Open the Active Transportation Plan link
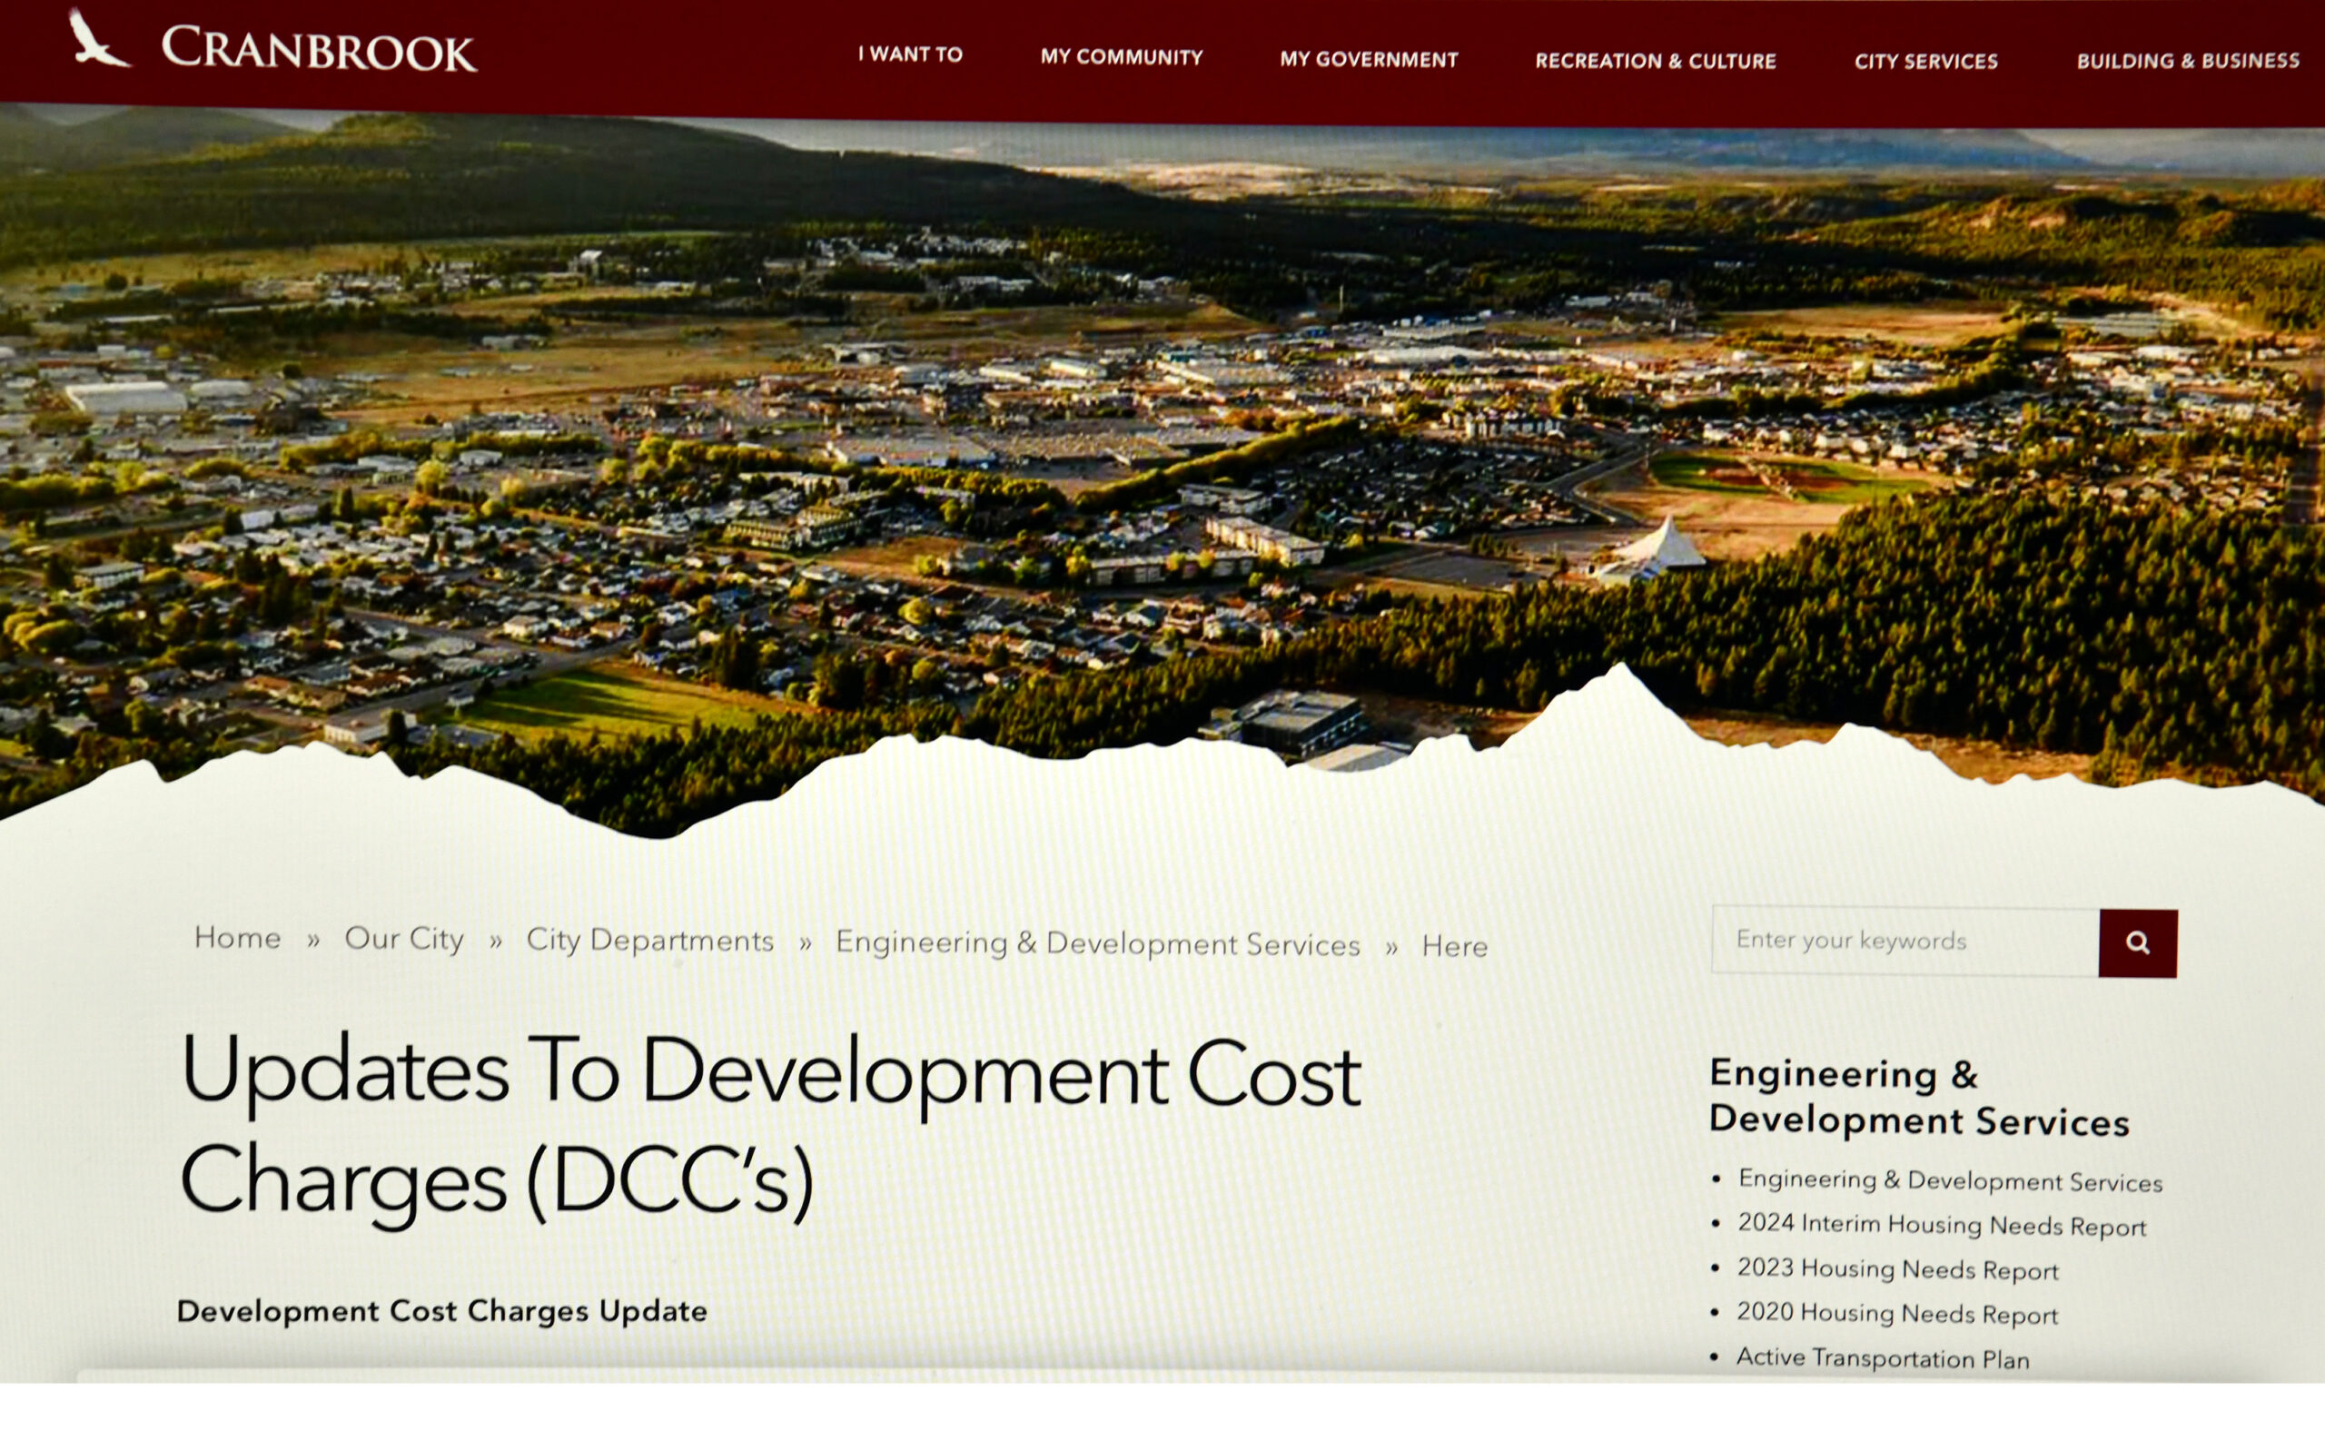The width and height of the screenshot is (2325, 1450). [x=1882, y=1358]
